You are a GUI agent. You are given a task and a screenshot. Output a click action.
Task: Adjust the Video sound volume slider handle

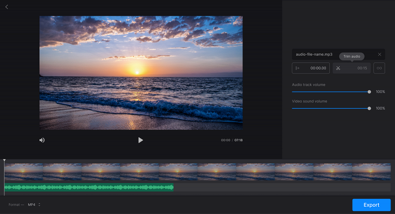[x=369, y=108]
